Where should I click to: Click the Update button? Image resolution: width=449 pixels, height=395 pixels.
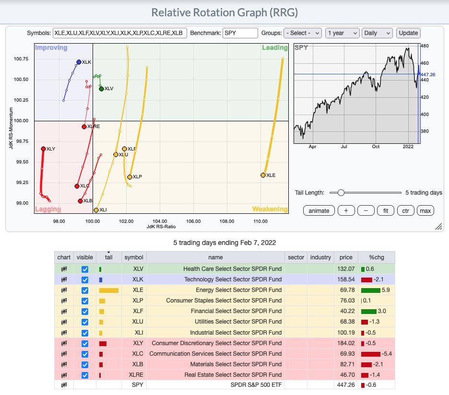tap(408, 33)
